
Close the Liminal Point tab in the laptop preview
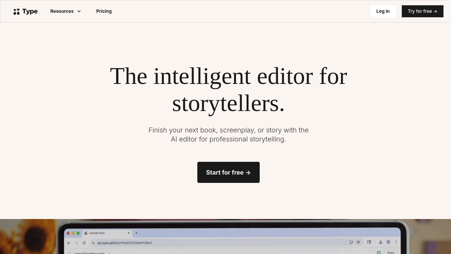(x=129, y=233)
